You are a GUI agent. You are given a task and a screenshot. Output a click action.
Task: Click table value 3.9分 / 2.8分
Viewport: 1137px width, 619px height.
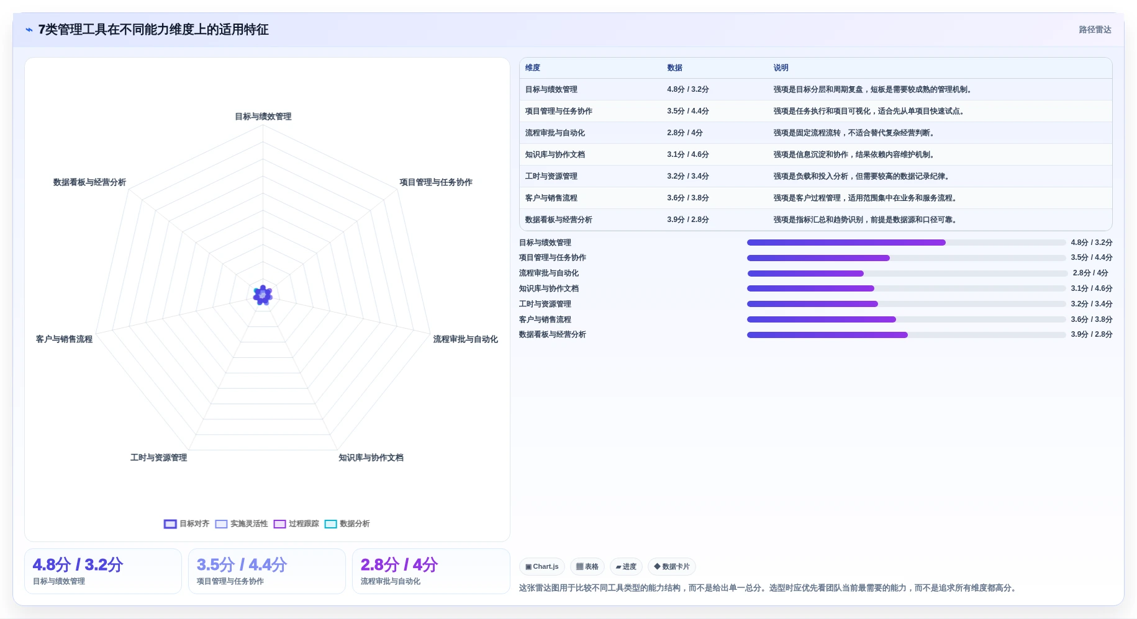coord(688,220)
